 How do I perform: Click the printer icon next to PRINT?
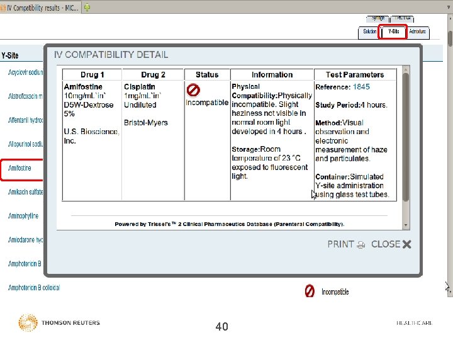361,245
